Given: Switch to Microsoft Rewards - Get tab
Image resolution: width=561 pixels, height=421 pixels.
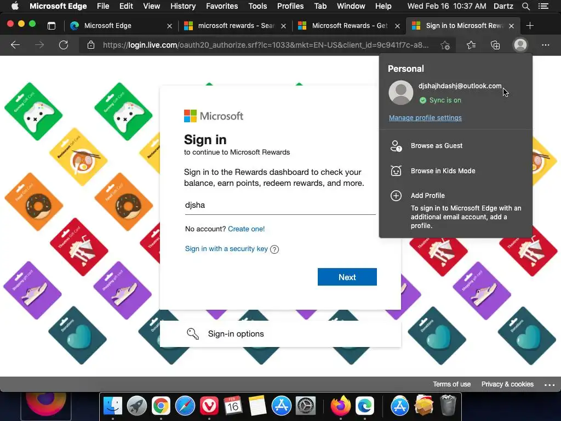Looking at the screenshot, I should click(x=349, y=26).
